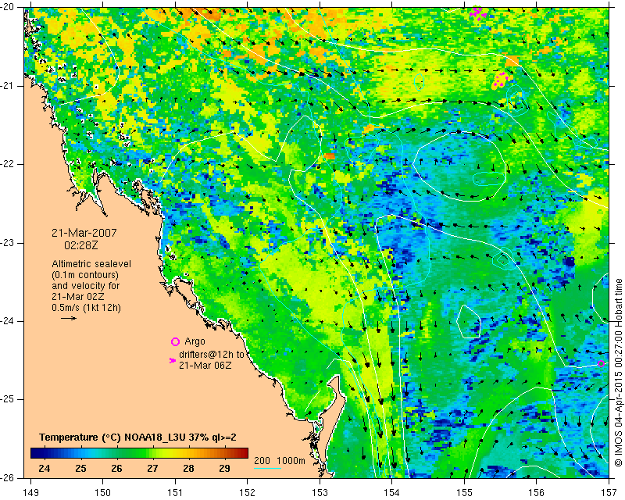
Task: Click the '-24' latitude axis label
Action: point(8,321)
